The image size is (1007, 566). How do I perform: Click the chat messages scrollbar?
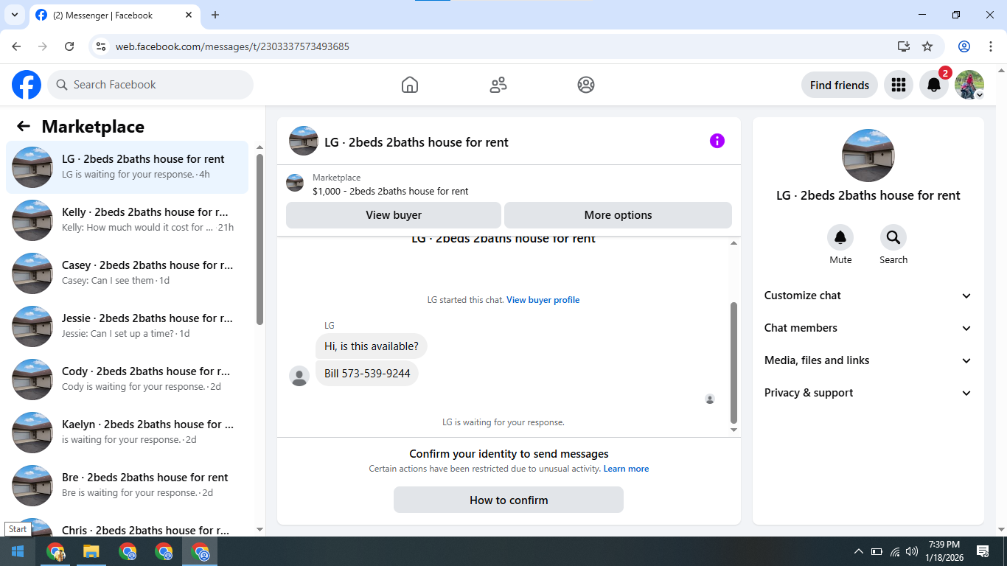pyautogui.click(x=734, y=362)
